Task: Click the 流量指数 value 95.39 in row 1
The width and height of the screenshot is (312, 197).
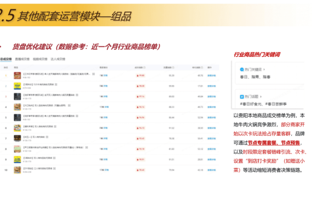Action: point(171,76)
